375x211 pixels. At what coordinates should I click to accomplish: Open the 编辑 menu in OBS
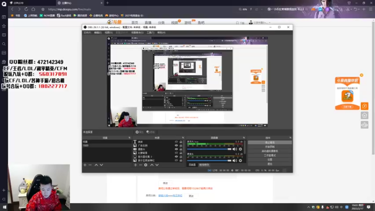(x=98, y=32)
